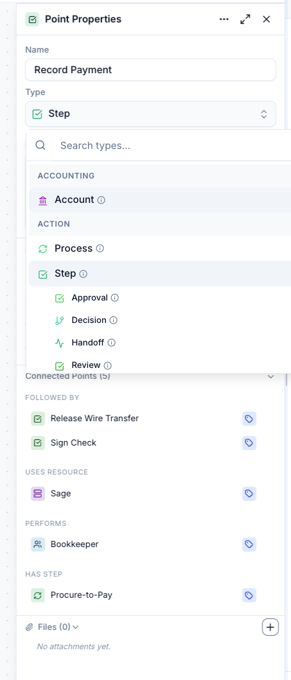Click the No attachments yet text
This screenshot has width=291, height=680.
point(74,647)
